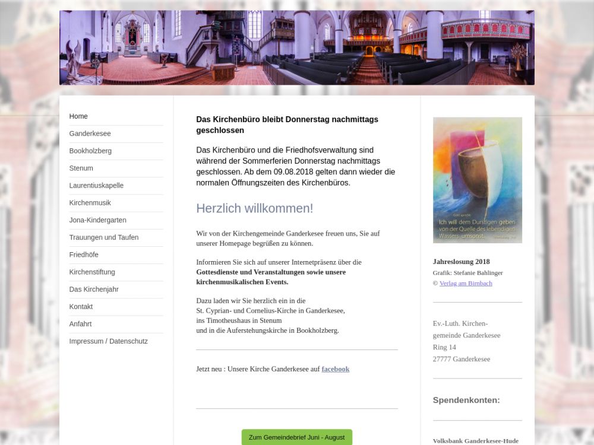This screenshot has height=445, width=594.
Task: Open the Kontakt page
Action: 81,306
